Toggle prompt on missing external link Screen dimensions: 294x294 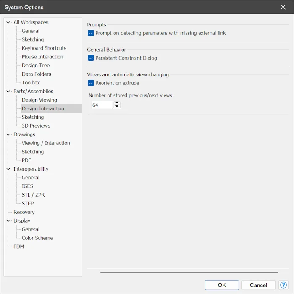tap(91, 33)
